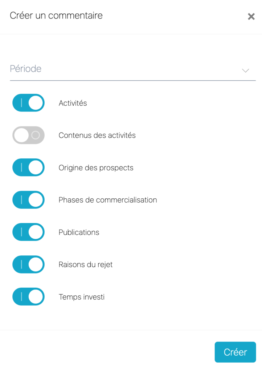Click the Créer un commentaire title
The height and width of the screenshot is (372, 262).
[x=56, y=16]
